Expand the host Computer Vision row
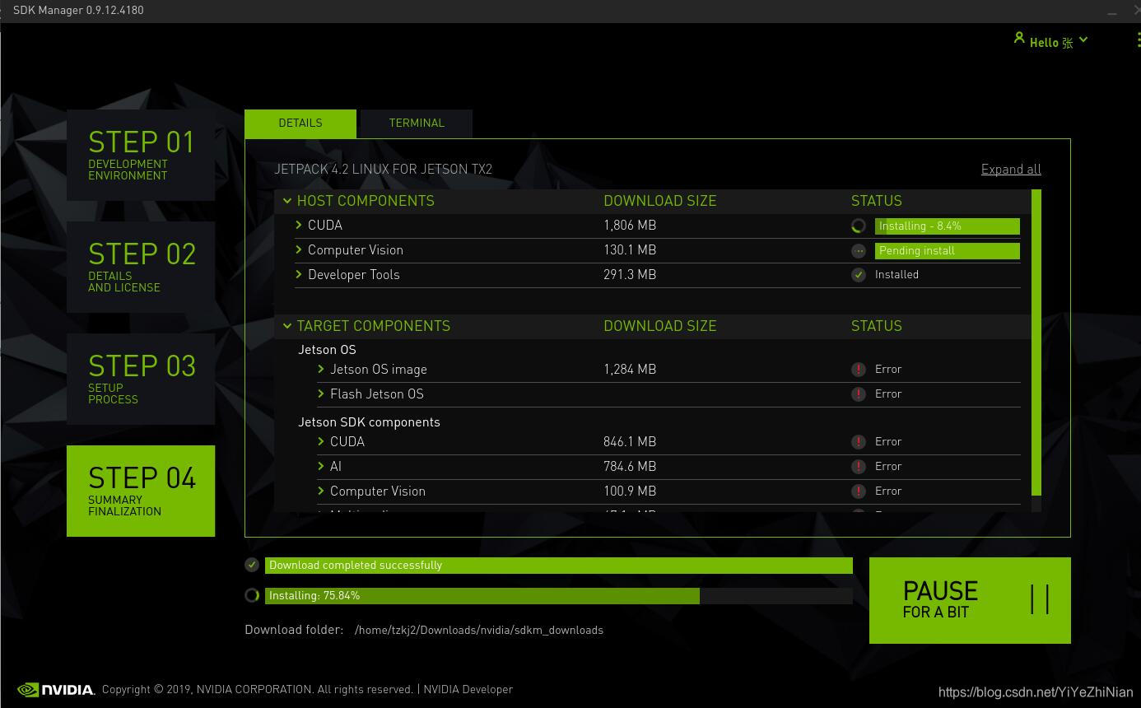The height and width of the screenshot is (708, 1141). (299, 249)
